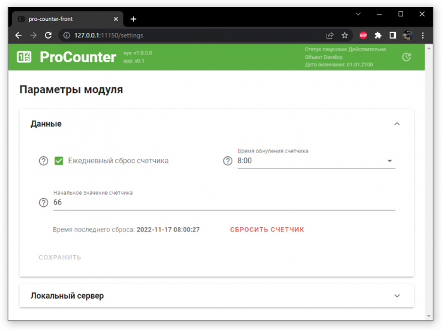This screenshot has height=331, width=443.
Task: Click the 'Ежедневный сброс счетчика' label
Action: coord(118,161)
